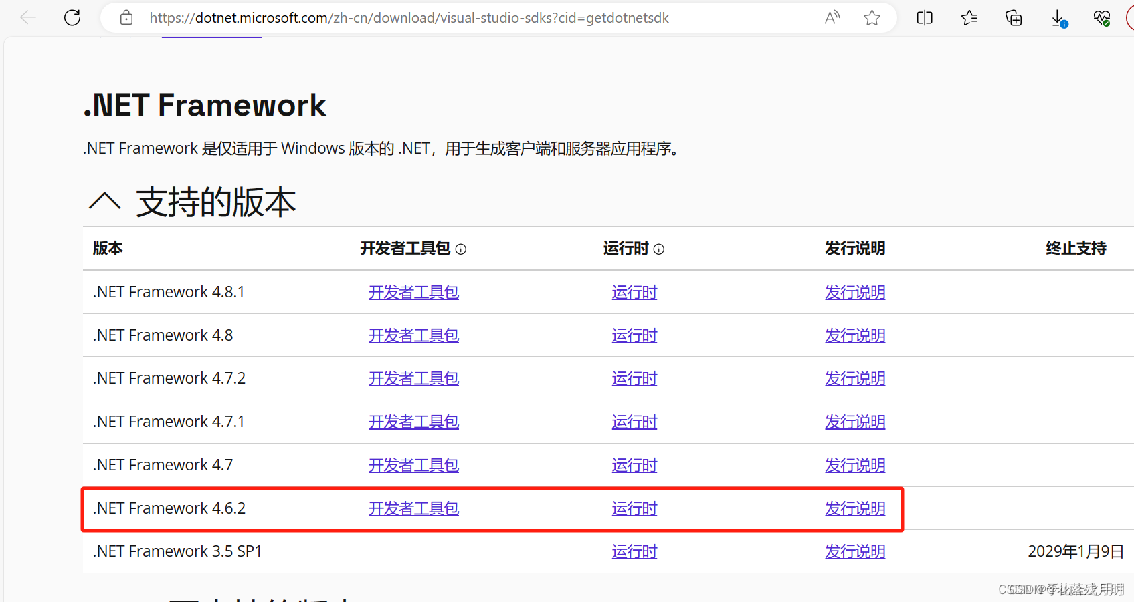The height and width of the screenshot is (602, 1134).
Task: Open 开发者工具包 link for .NET Framework 4.7.1
Action: tap(413, 422)
